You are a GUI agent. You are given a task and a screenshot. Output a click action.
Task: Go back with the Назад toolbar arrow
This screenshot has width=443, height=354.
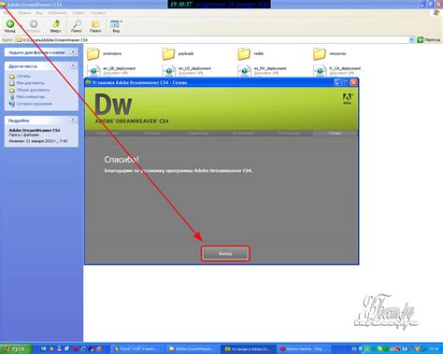(9, 26)
